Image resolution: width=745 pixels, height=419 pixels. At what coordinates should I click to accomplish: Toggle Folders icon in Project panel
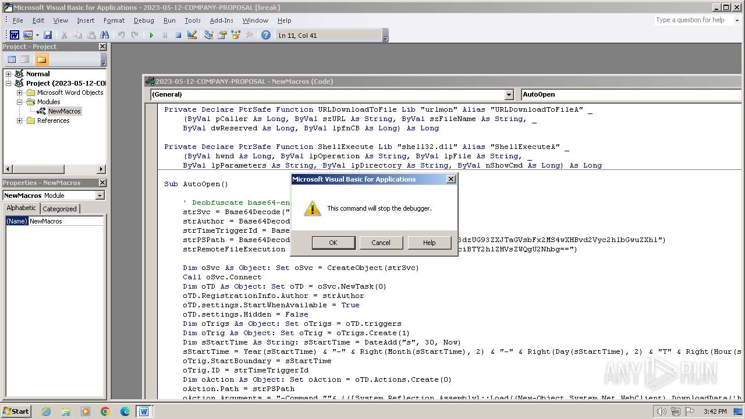tap(41, 59)
